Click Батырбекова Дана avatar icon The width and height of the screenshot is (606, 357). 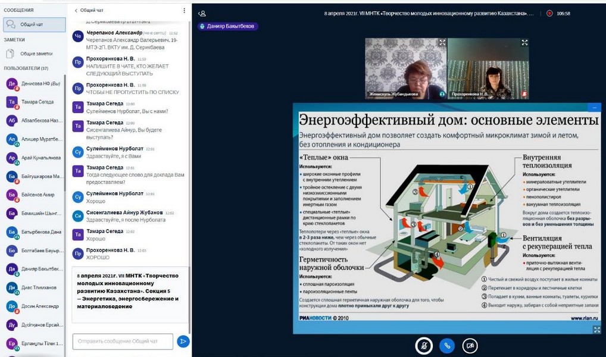(x=12, y=232)
